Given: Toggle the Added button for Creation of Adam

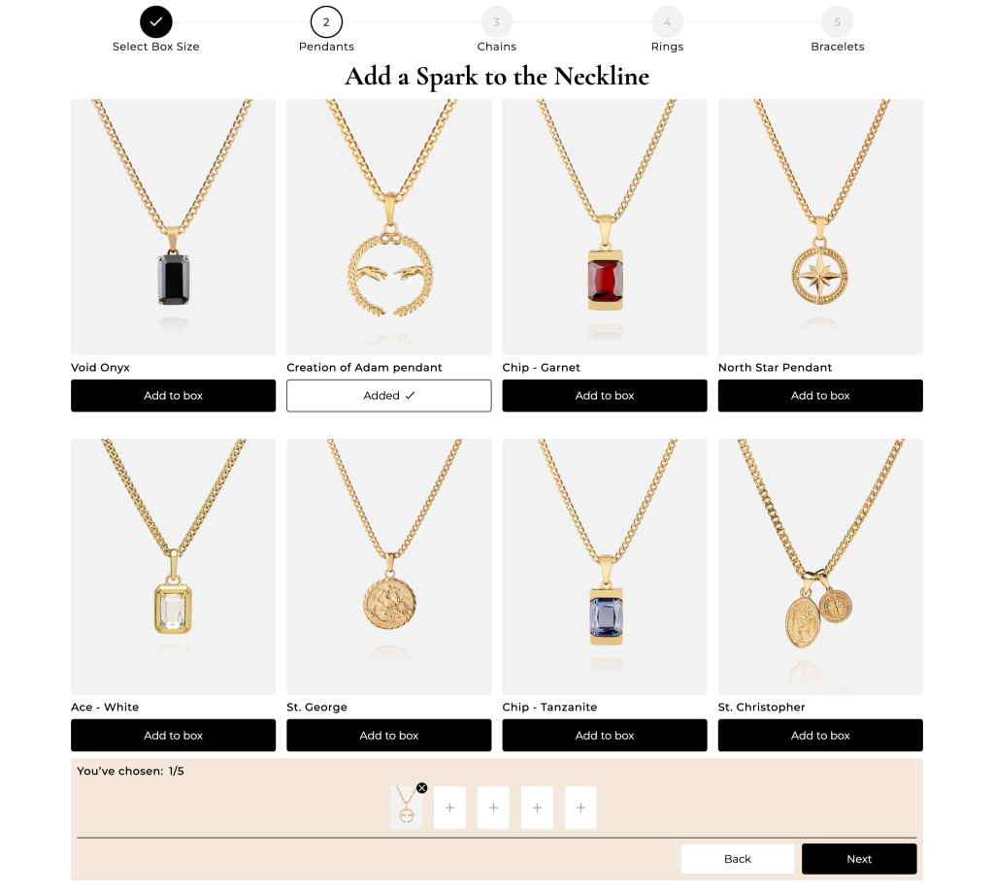Looking at the screenshot, I should click(x=388, y=396).
